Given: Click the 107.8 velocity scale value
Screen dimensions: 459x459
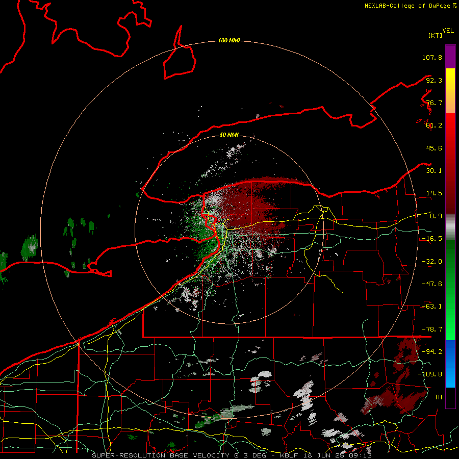Looking at the screenshot, I should point(432,57).
